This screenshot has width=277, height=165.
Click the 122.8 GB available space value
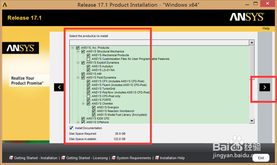coord(119,139)
